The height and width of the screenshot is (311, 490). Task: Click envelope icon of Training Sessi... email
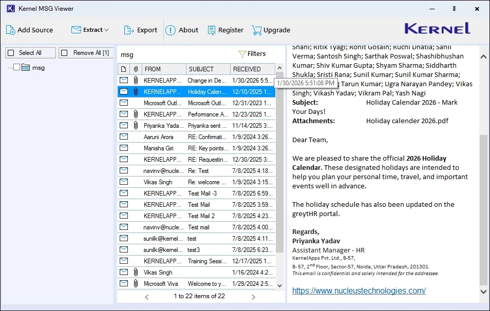[124, 261]
